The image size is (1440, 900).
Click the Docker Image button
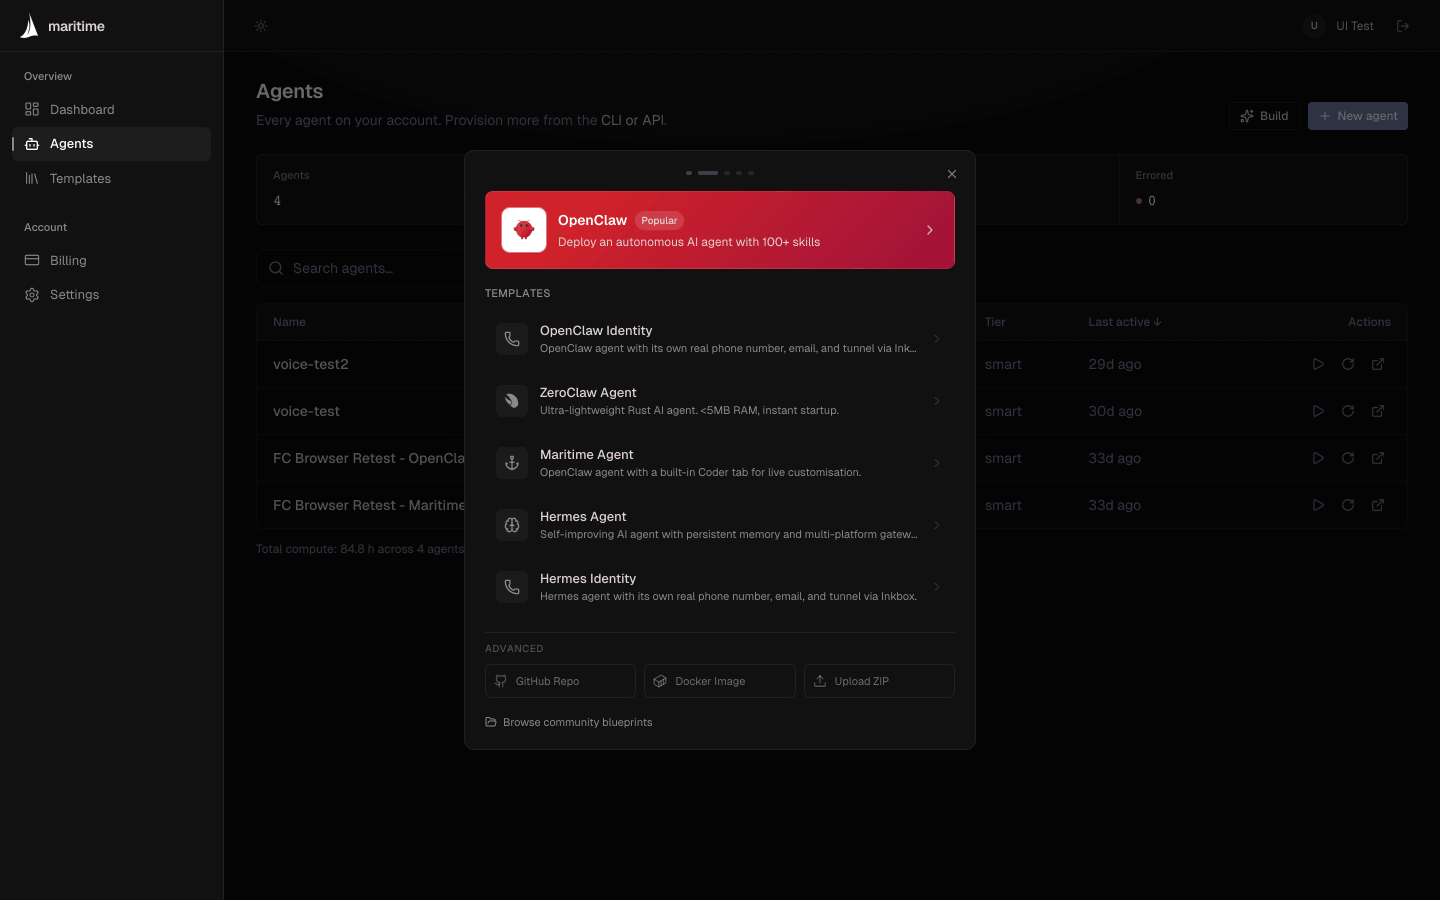pyautogui.click(x=719, y=681)
